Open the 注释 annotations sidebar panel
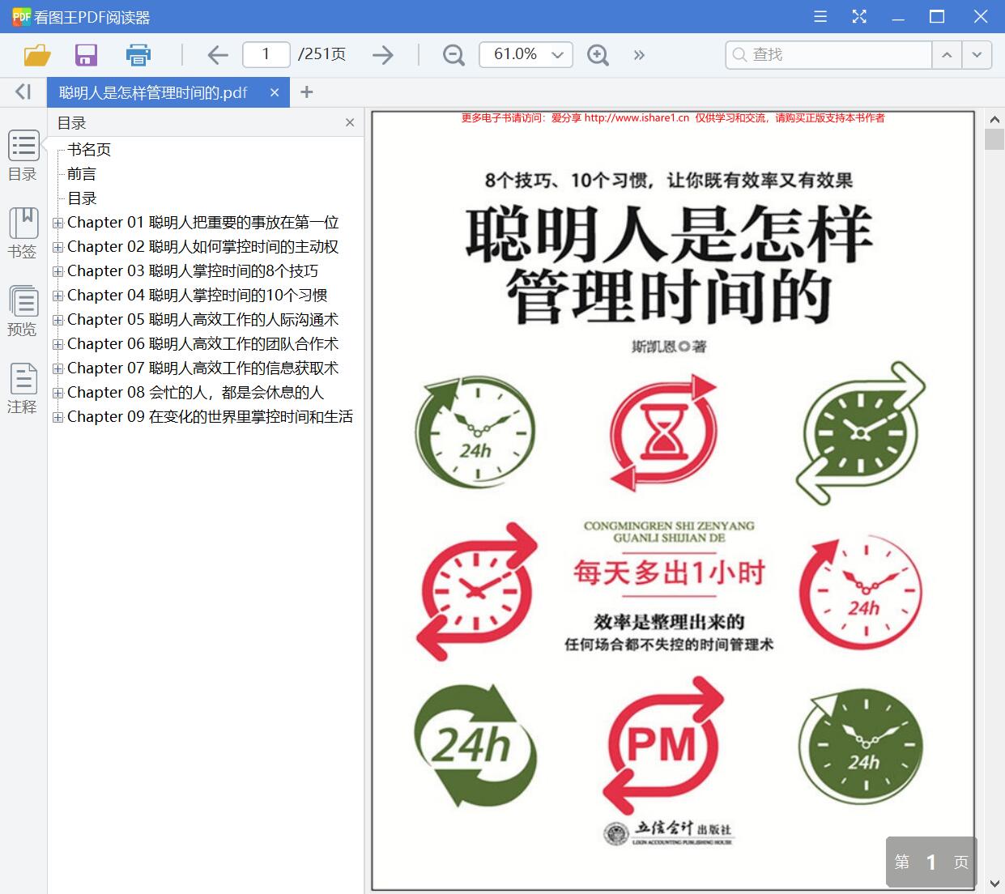The width and height of the screenshot is (1005, 894). click(23, 389)
